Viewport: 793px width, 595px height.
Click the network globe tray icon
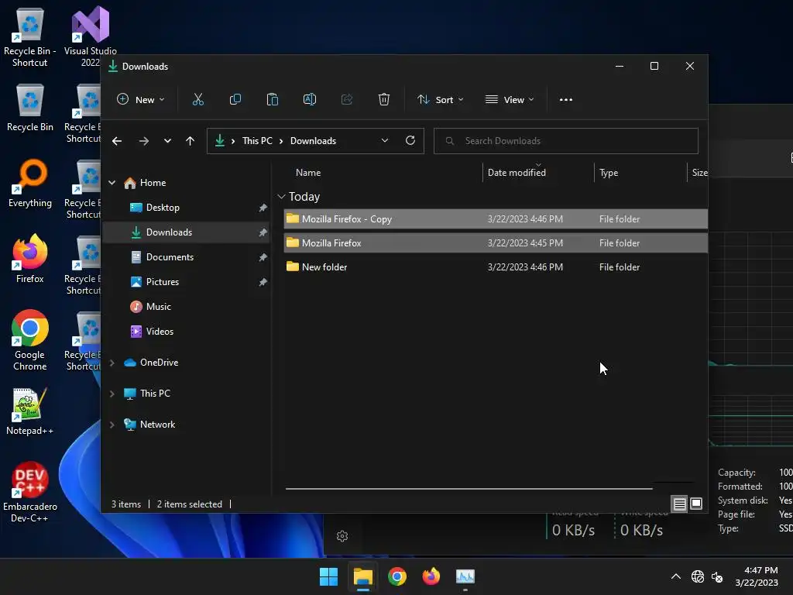pos(698,576)
